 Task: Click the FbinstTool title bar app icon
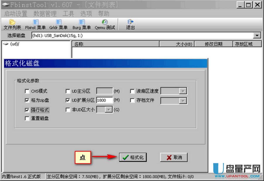coord(6,5)
